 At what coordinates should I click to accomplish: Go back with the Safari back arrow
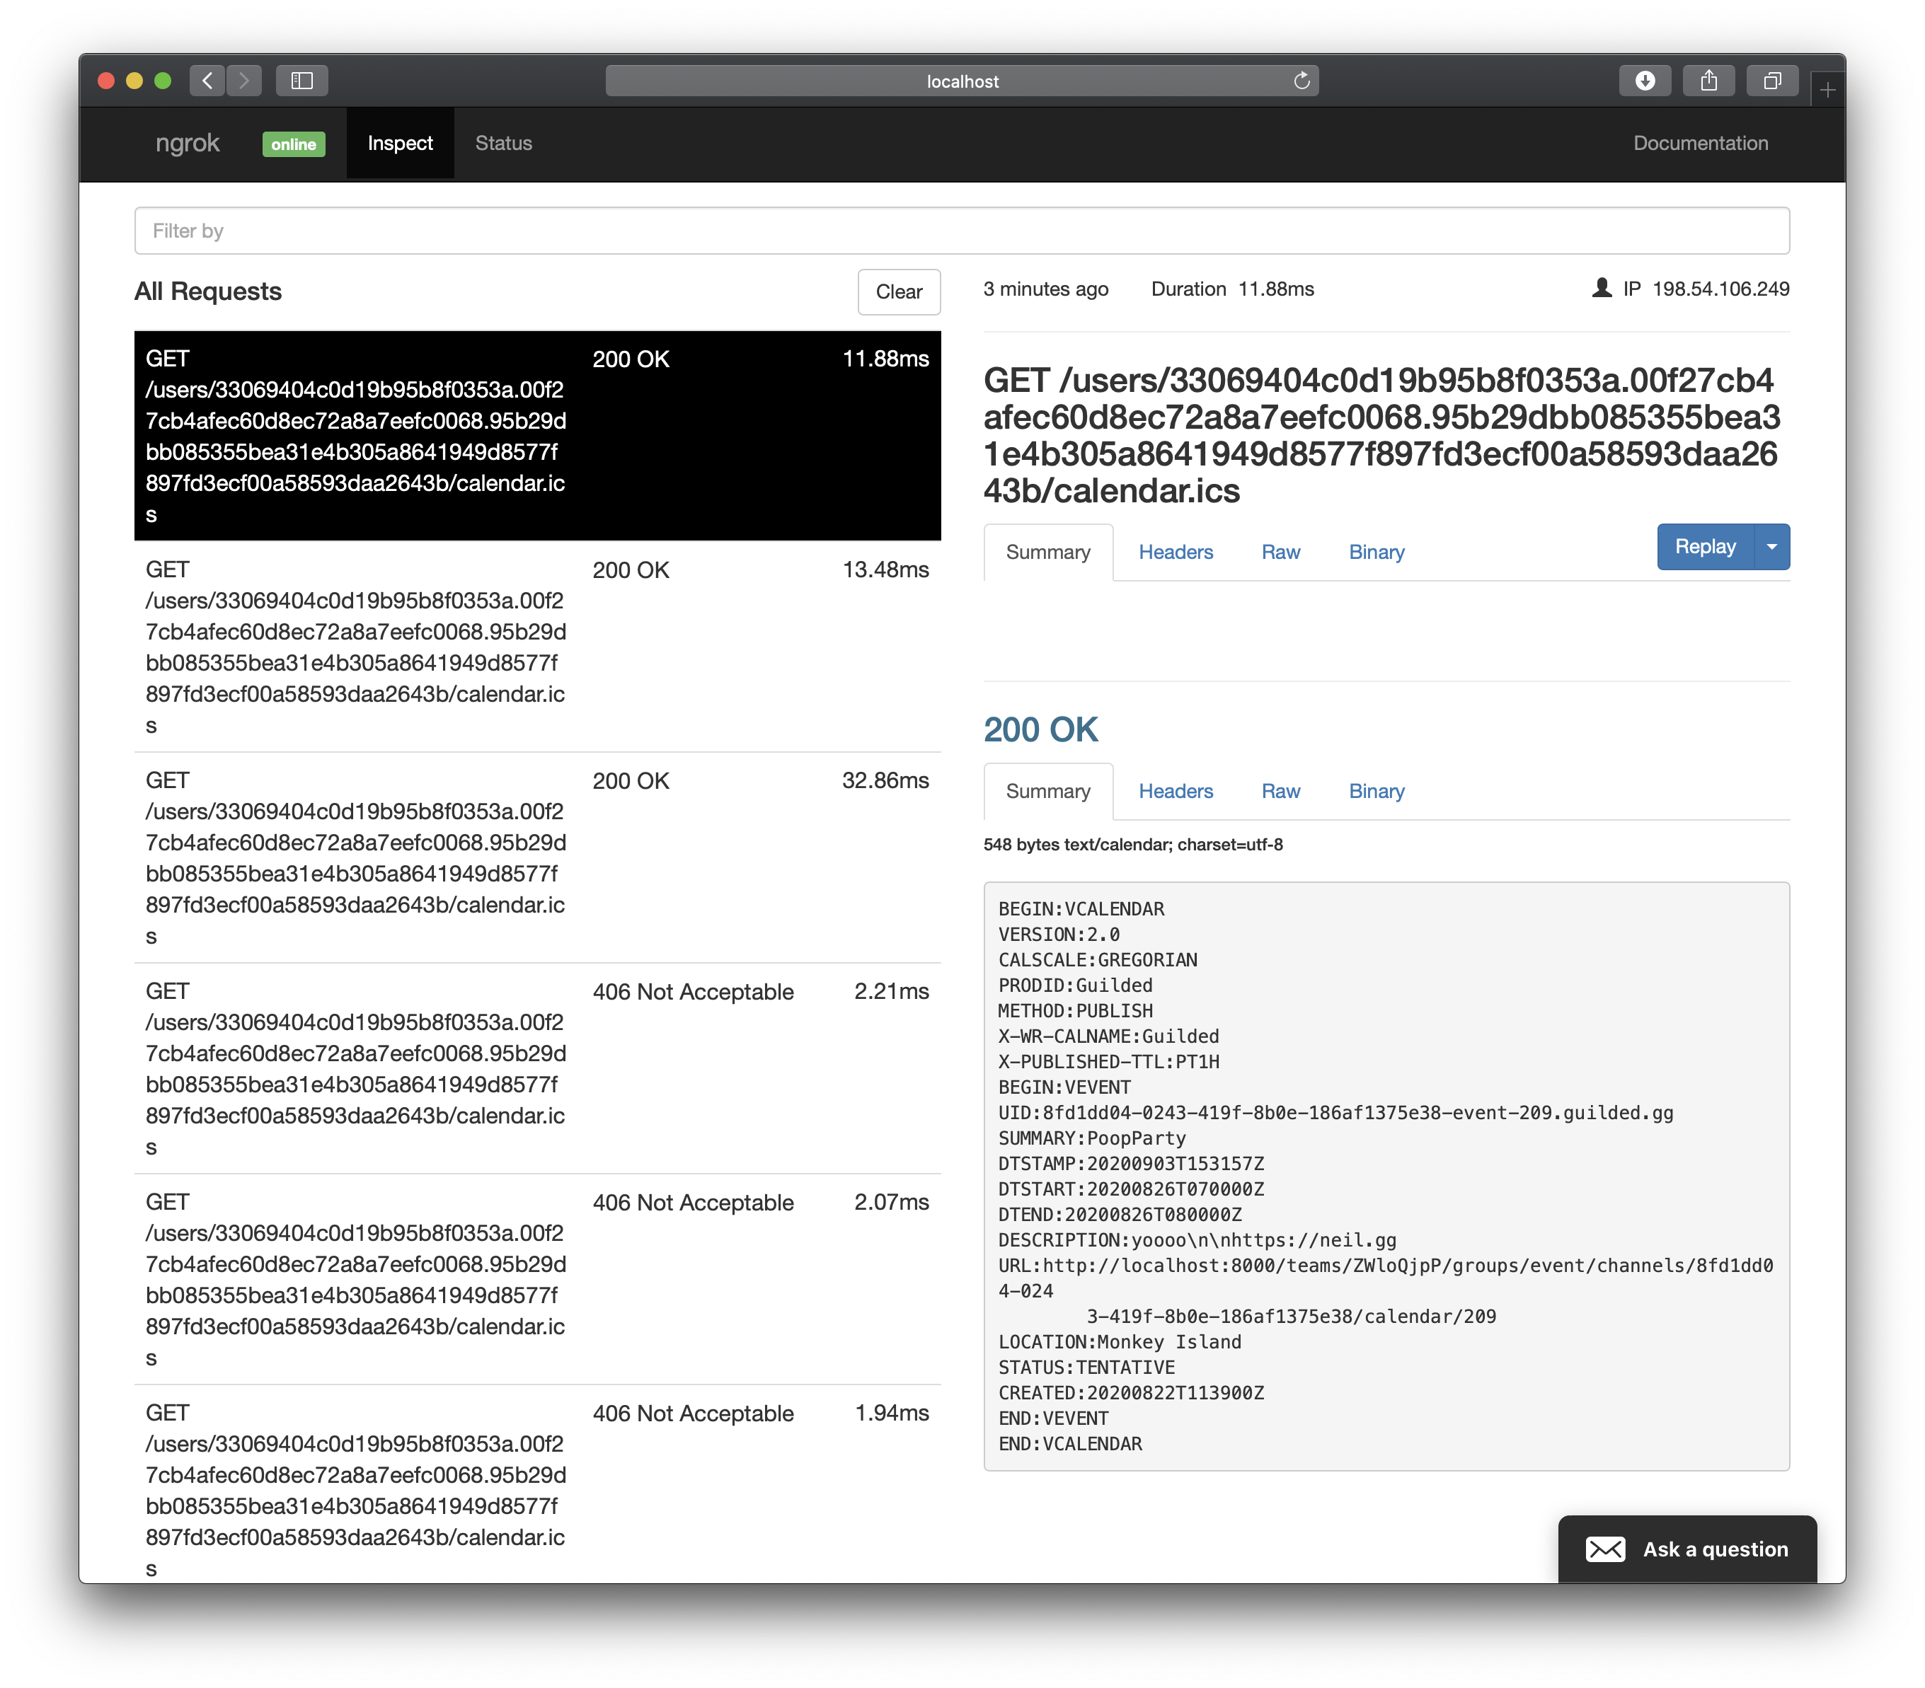pos(207,81)
